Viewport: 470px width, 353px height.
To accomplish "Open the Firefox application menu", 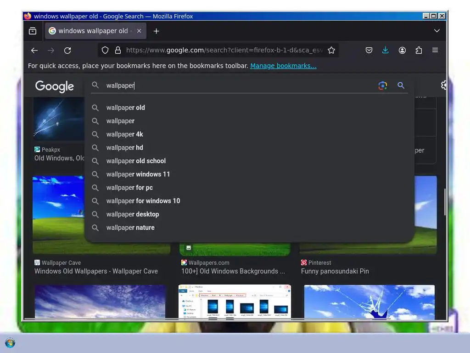I will pos(435,50).
